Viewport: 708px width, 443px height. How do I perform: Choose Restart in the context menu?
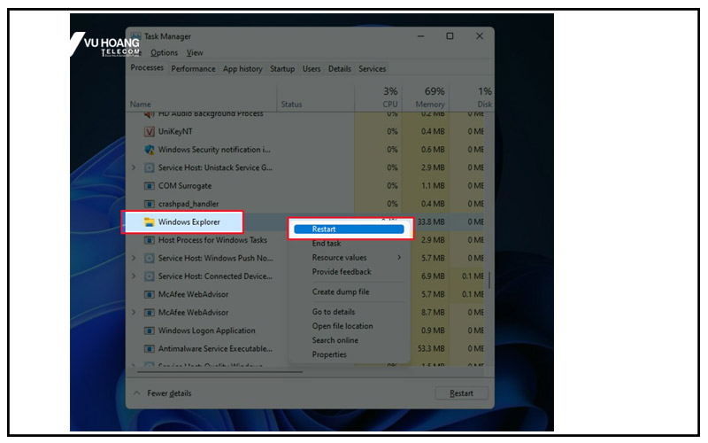349,229
